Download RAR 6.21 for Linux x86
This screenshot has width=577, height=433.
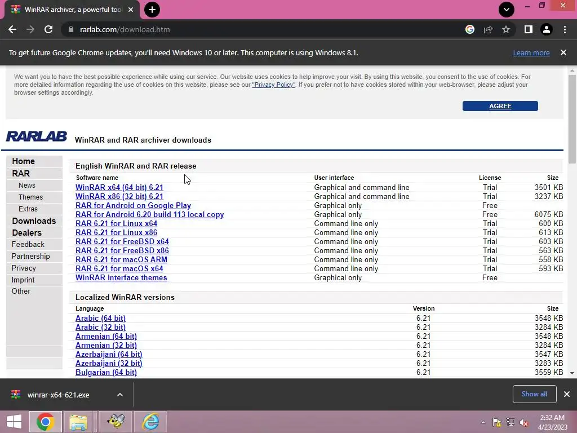click(116, 233)
